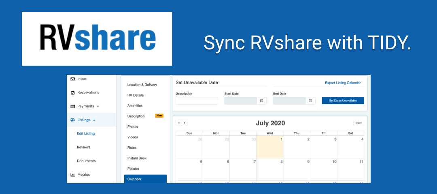This screenshot has width=437, height=194.
Task: Select July 9 on the calendar
Action: [x=297, y=169]
